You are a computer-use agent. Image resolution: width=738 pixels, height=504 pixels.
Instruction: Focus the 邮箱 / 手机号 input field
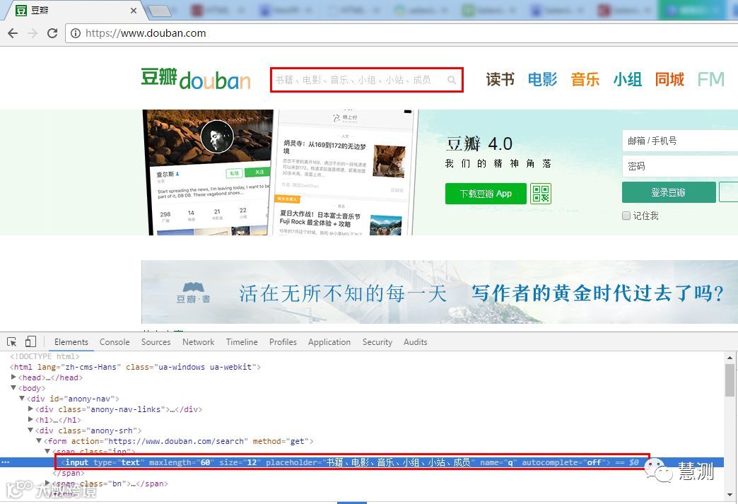tap(680, 141)
